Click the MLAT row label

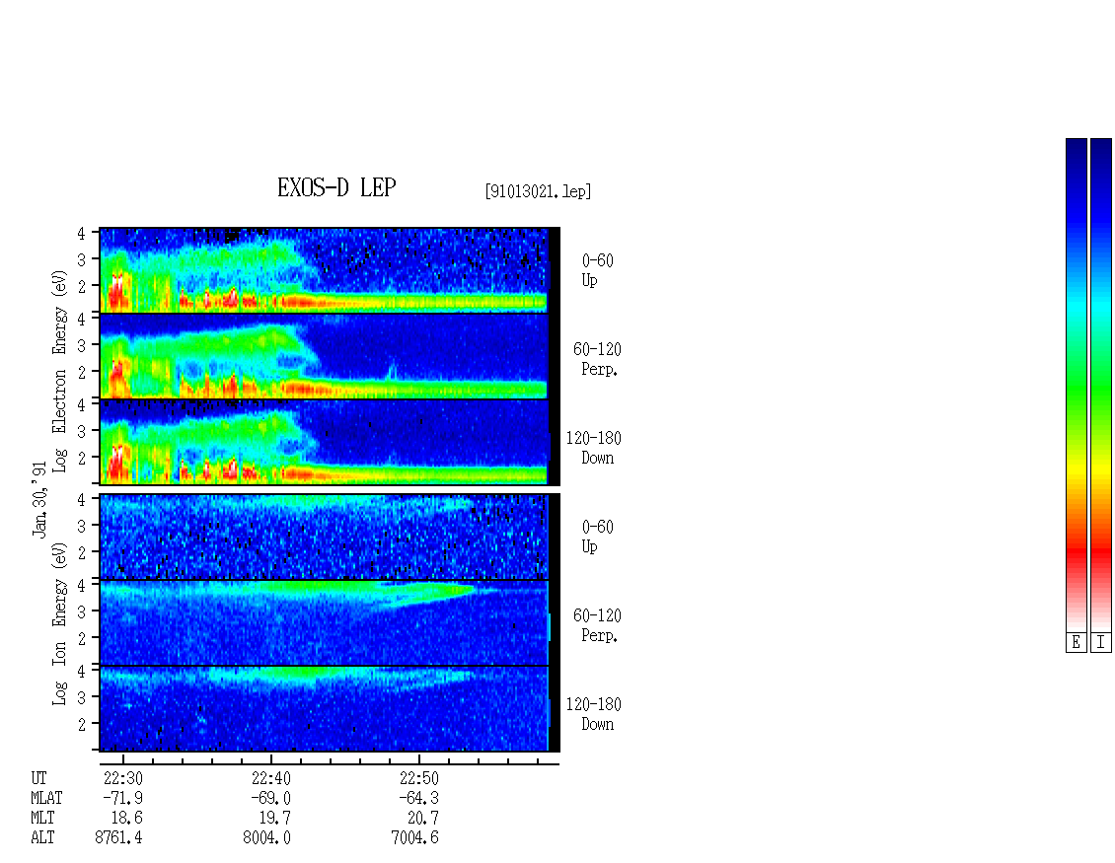click(x=46, y=798)
